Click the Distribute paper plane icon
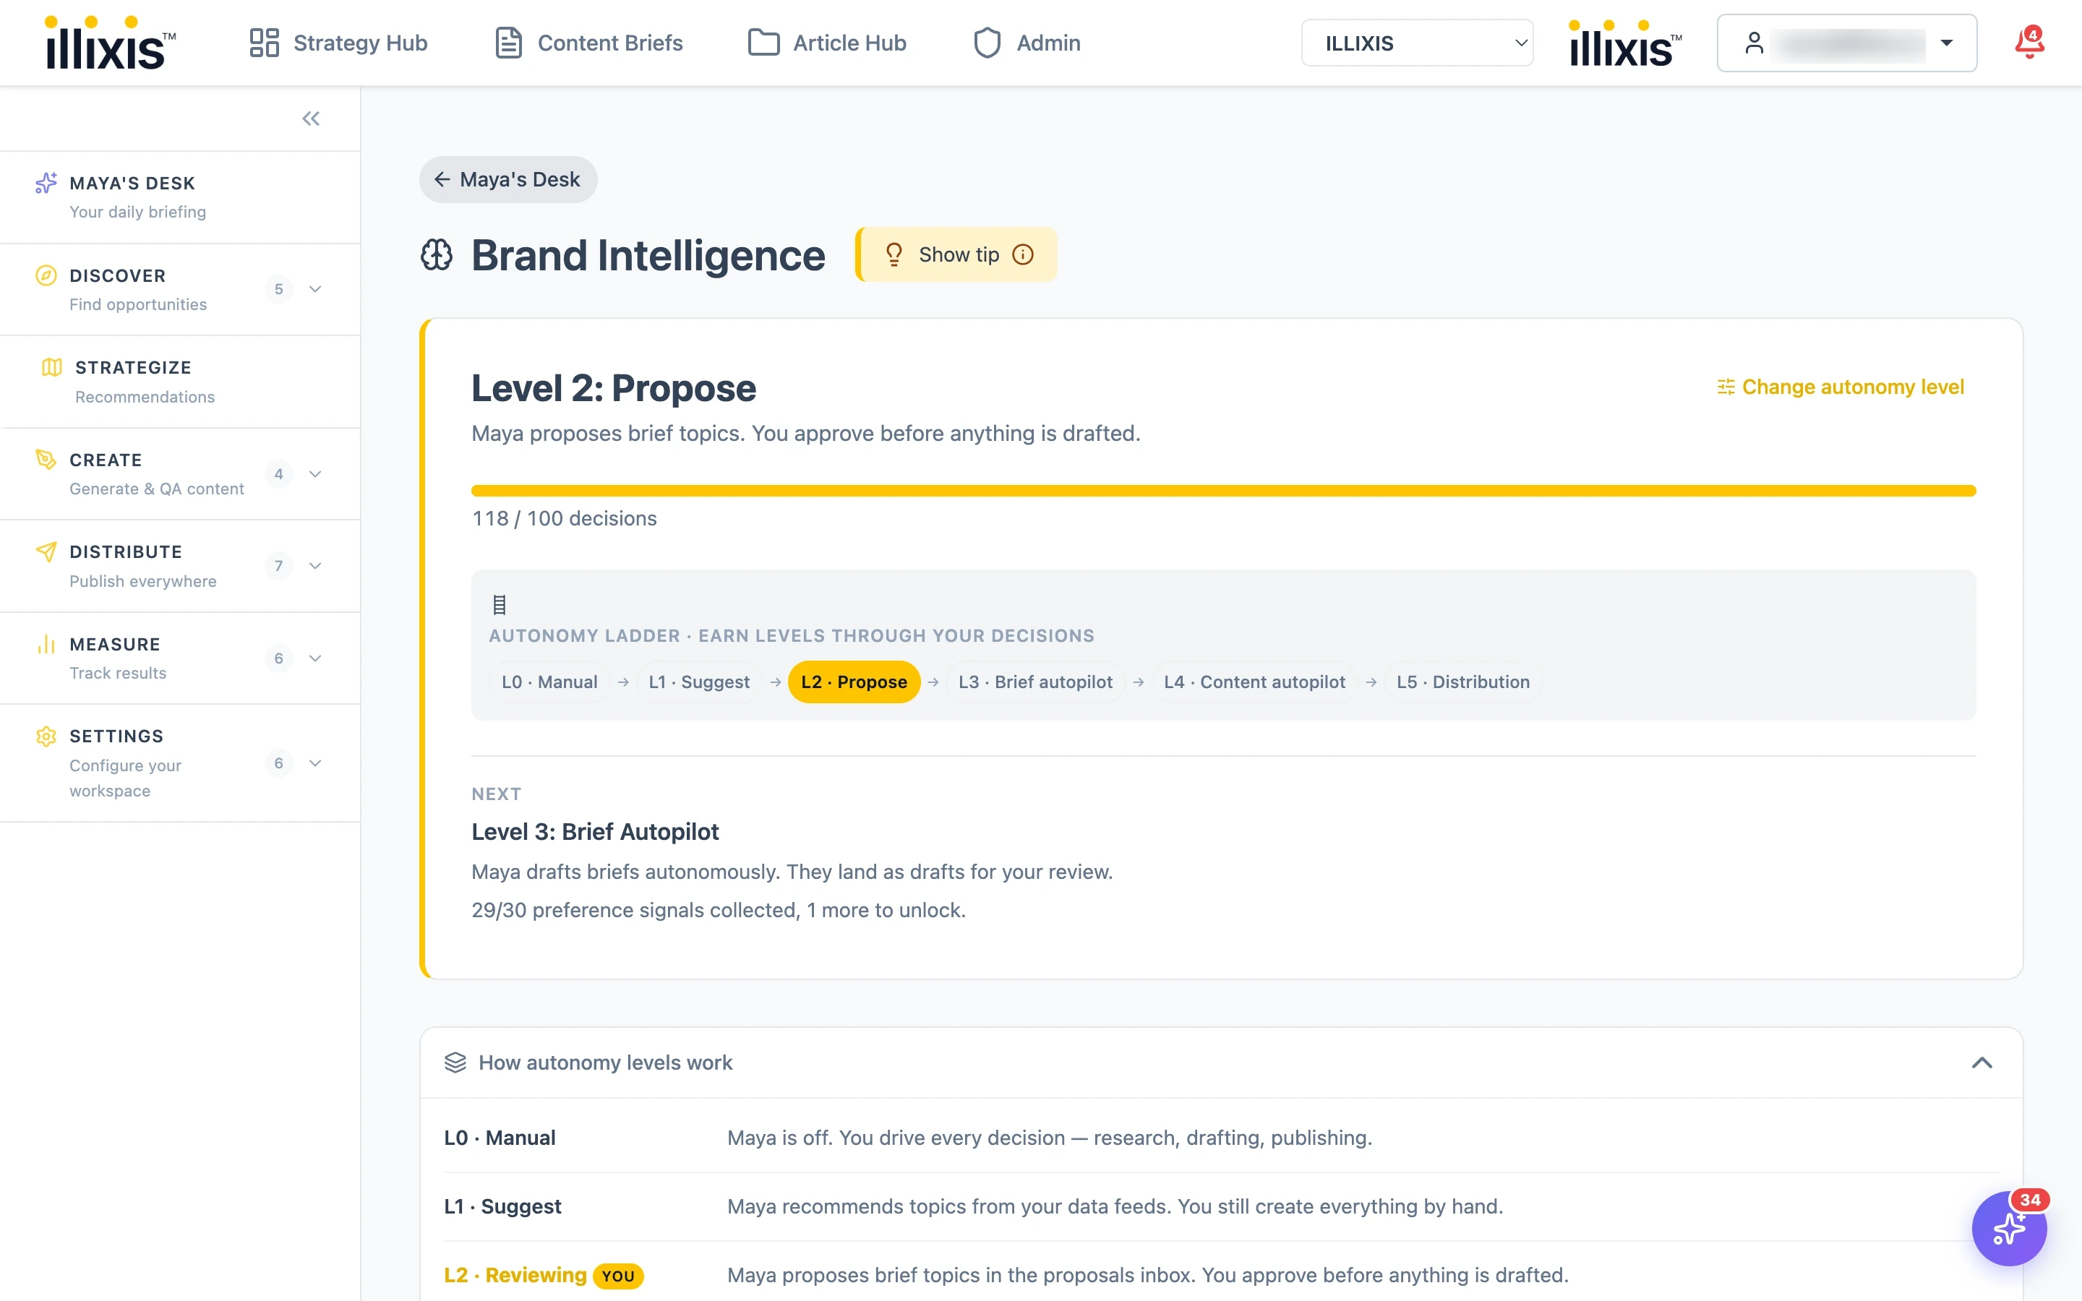Image resolution: width=2082 pixels, height=1301 pixels. point(46,551)
